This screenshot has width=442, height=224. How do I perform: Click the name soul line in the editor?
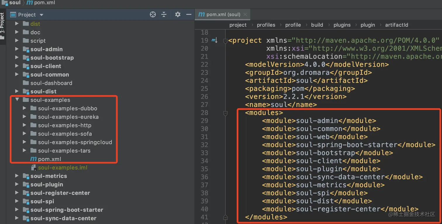[x=281, y=105]
